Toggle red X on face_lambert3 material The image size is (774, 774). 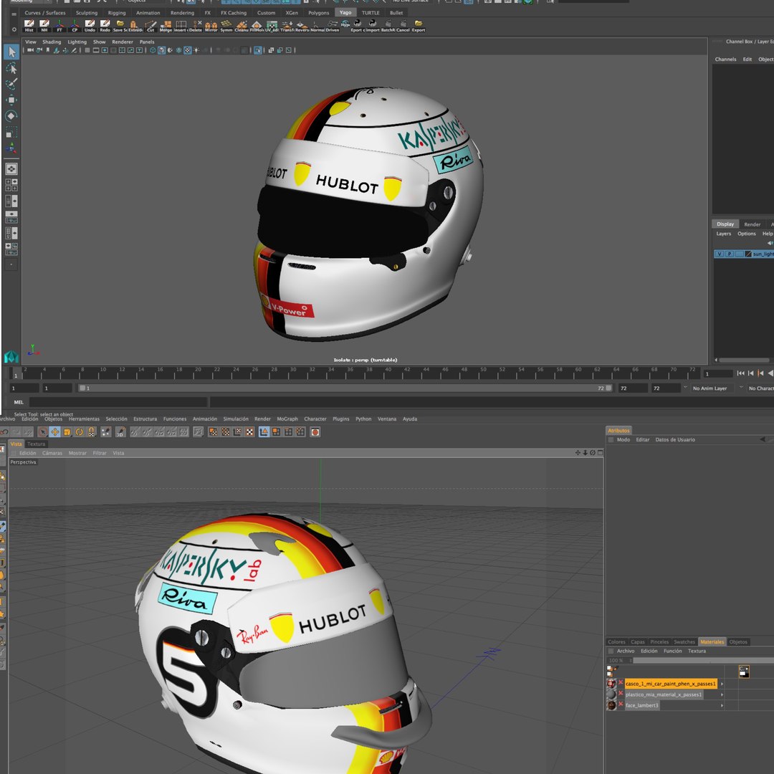pyautogui.click(x=621, y=704)
